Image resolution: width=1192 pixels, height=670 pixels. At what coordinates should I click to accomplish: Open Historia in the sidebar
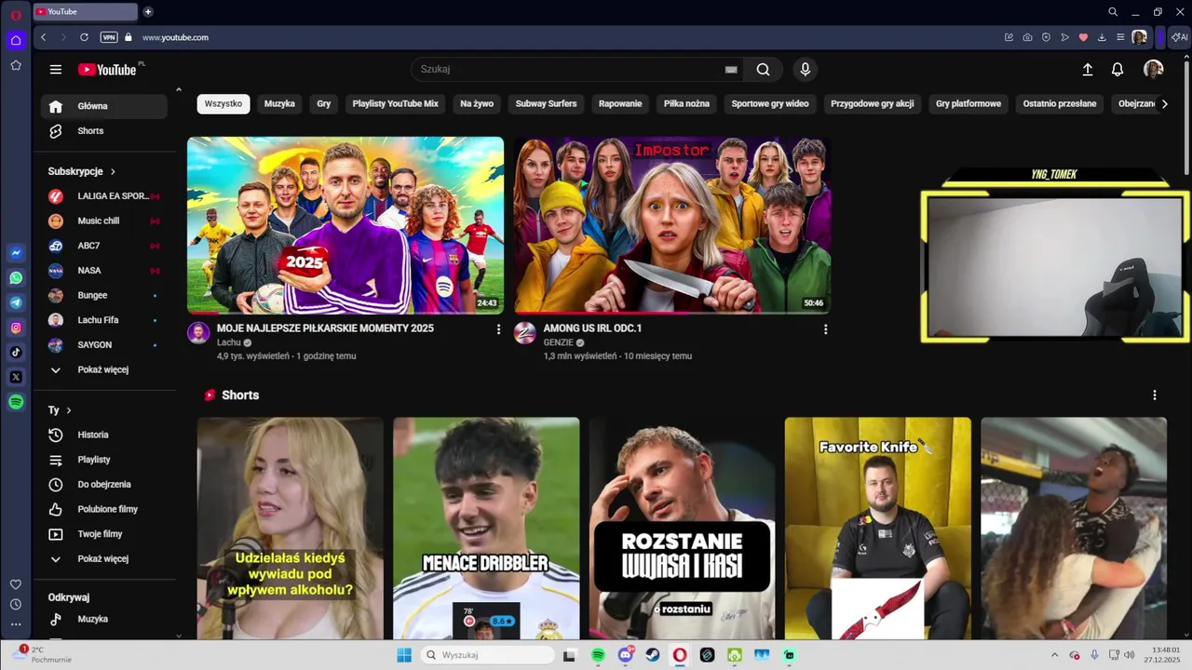point(103,435)
